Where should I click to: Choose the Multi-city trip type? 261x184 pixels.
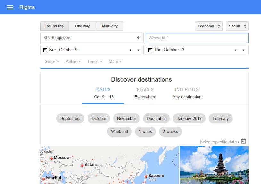[109, 26]
